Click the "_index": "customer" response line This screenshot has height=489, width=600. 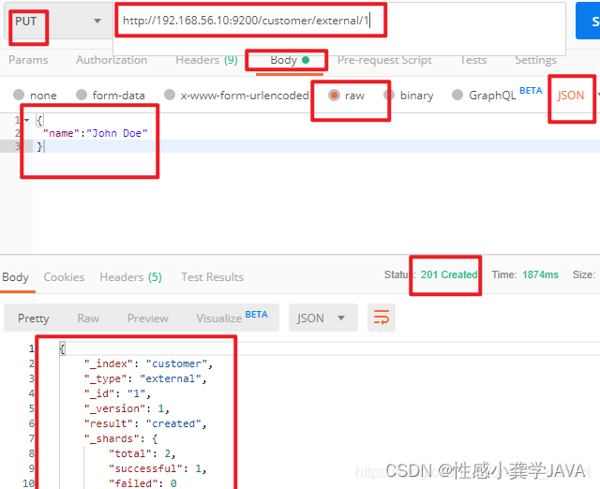pyautogui.click(x=148, y=363)
